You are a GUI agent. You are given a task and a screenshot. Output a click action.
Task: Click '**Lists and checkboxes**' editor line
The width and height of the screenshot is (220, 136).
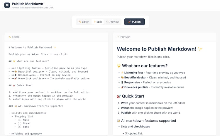[27, 113]
